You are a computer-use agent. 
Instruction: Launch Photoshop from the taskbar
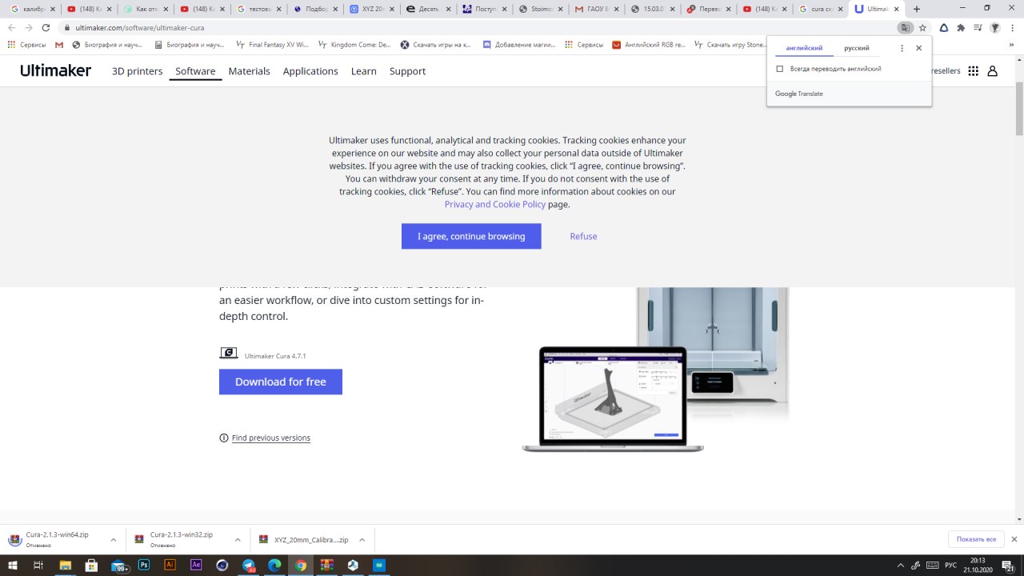click(x=144, y=565)
